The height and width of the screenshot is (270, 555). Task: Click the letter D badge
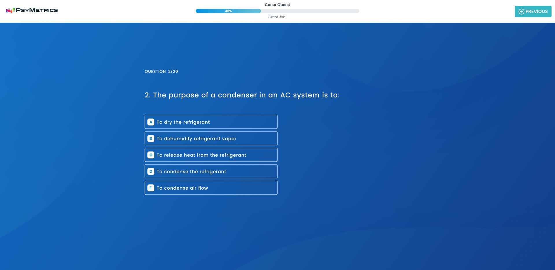pyautogui.click(x=151, y=171)
